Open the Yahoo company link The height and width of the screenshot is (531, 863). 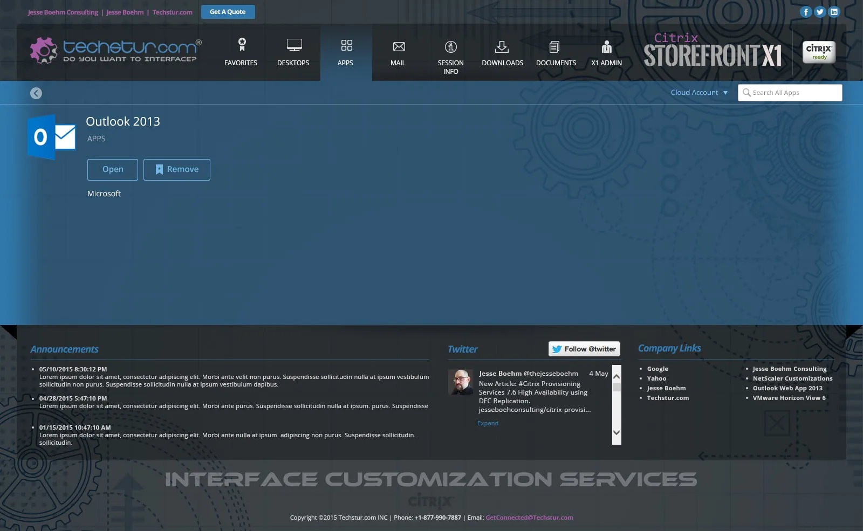656,378
